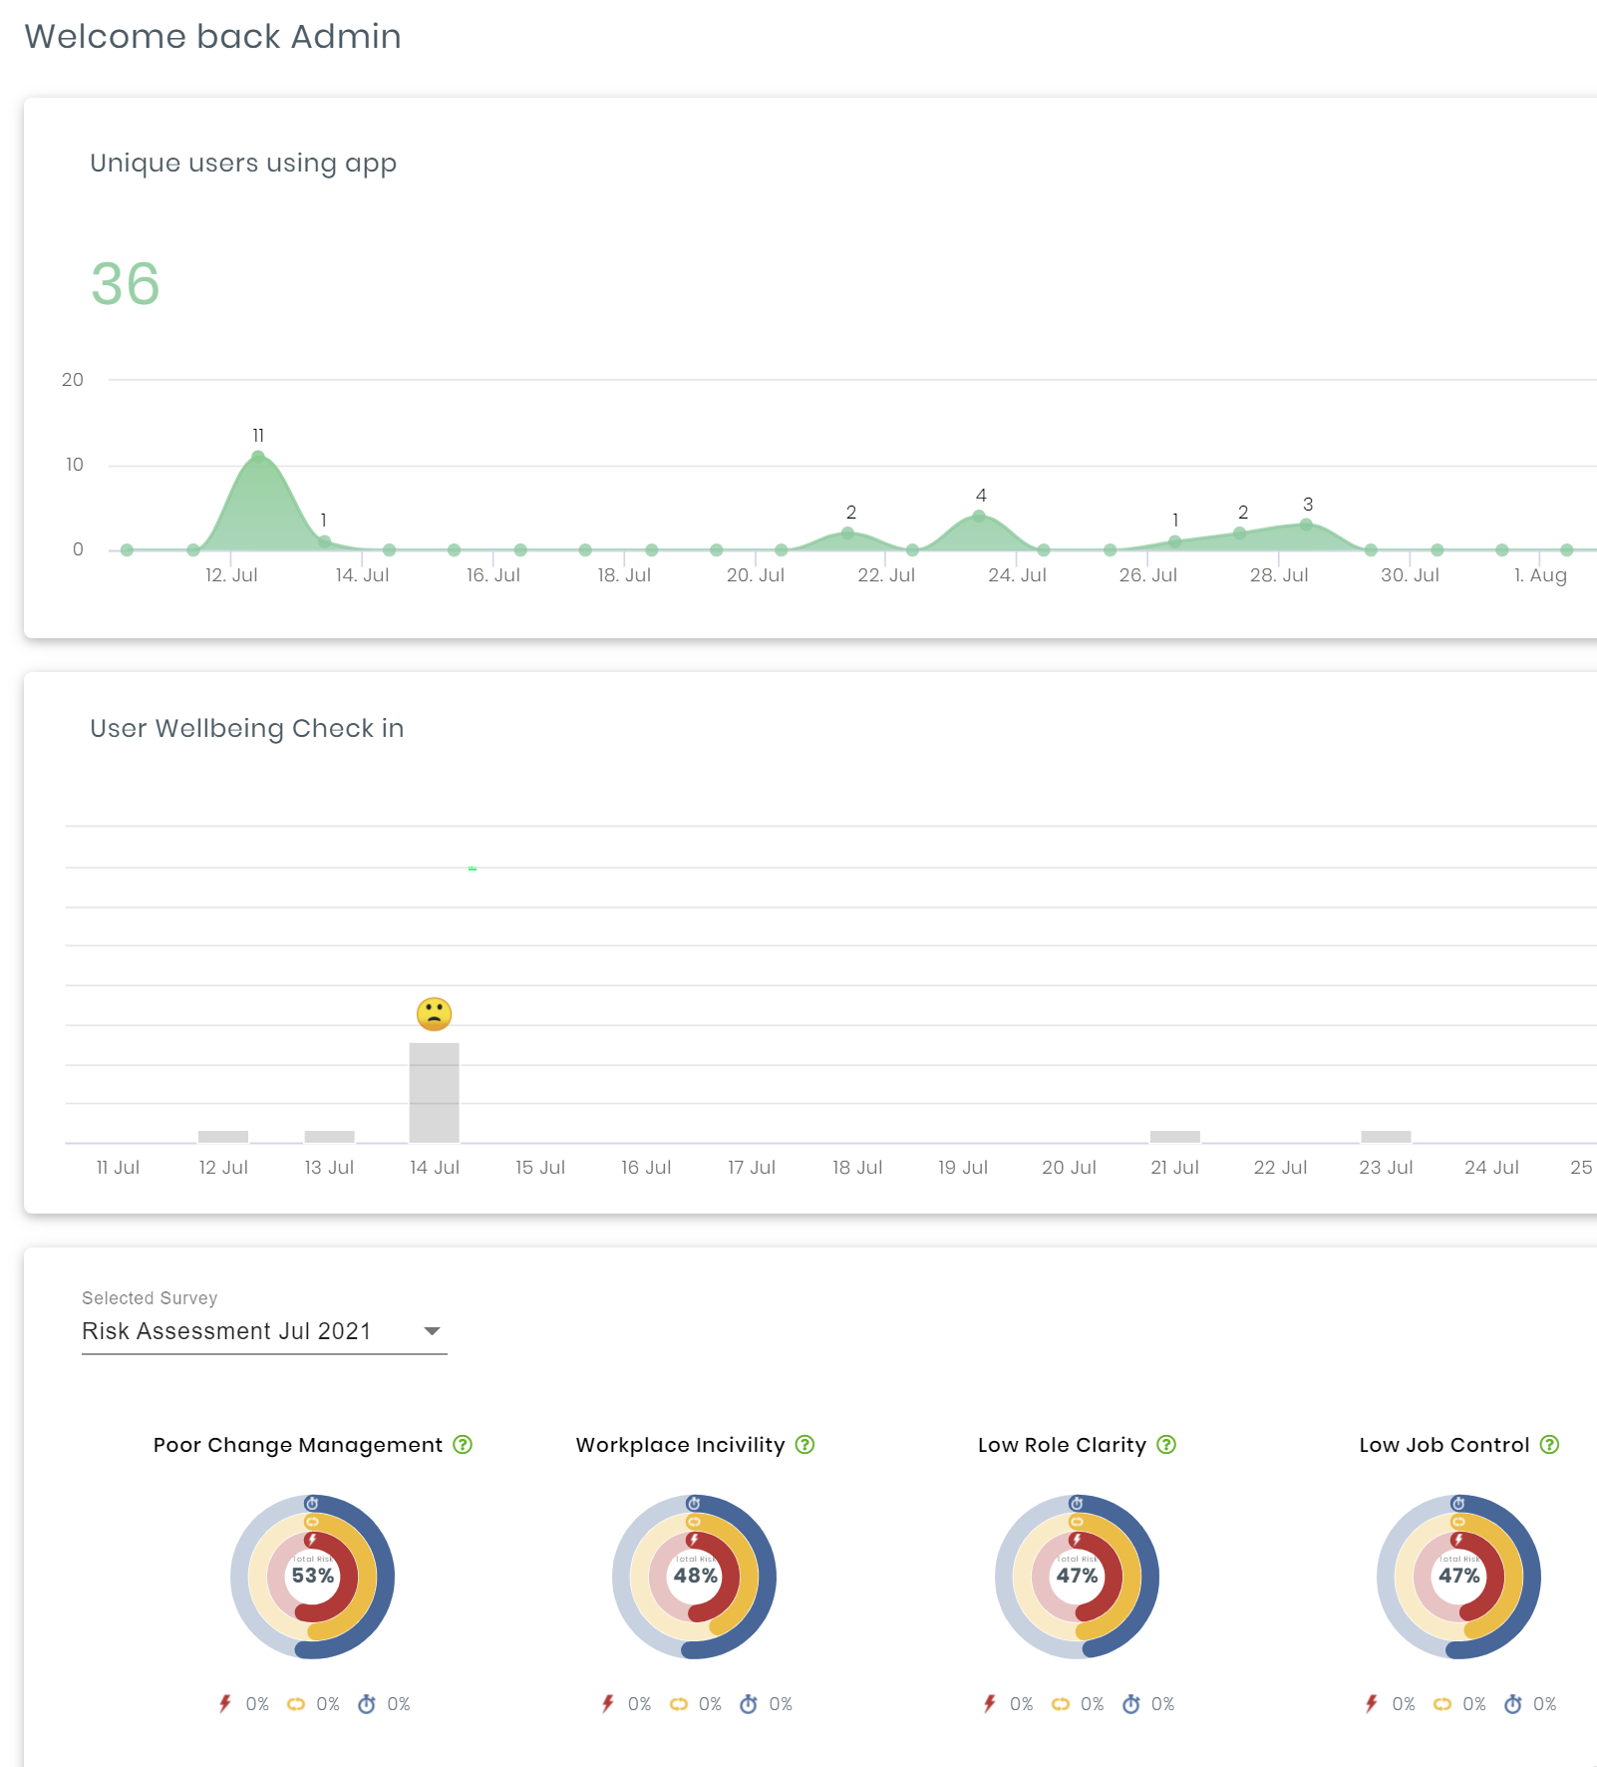This screenshot has height=1767, width=1597.
Task: Click the Workplace Incivility title
Action: [681, 1445]
